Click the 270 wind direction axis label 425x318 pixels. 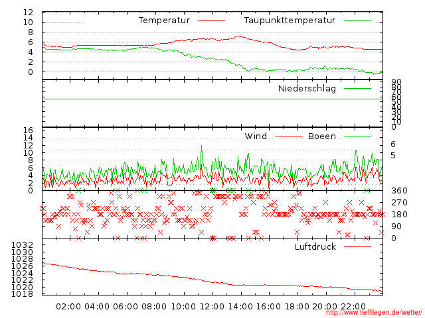pyautogui.click(x=399, y=203)
